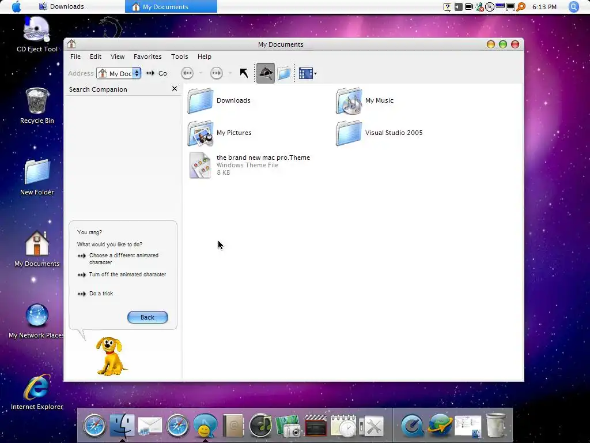Open Finder from the dock

(122, 425)
